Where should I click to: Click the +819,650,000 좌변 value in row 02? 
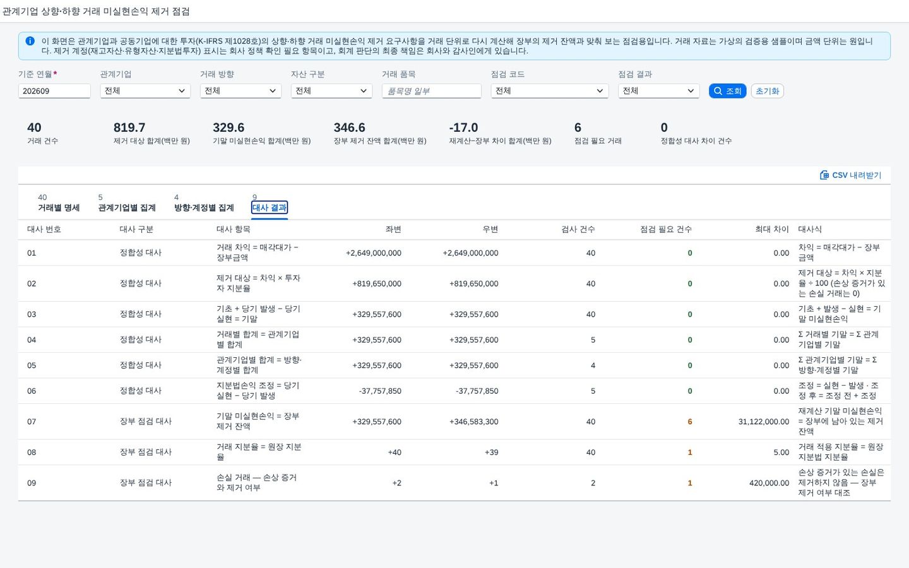377,283
